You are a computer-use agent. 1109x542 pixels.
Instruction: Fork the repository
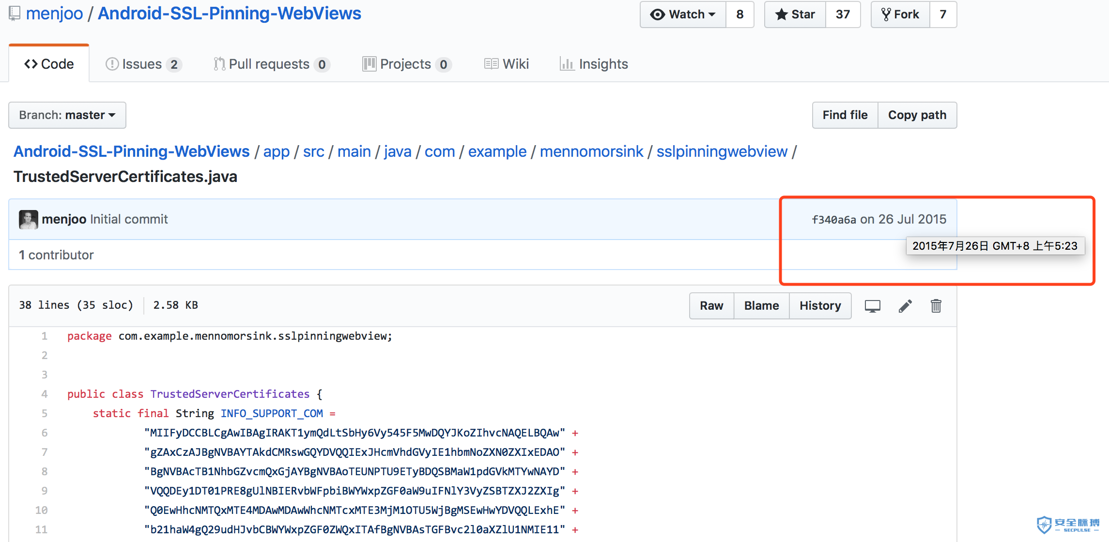click(x=900, y=15)
